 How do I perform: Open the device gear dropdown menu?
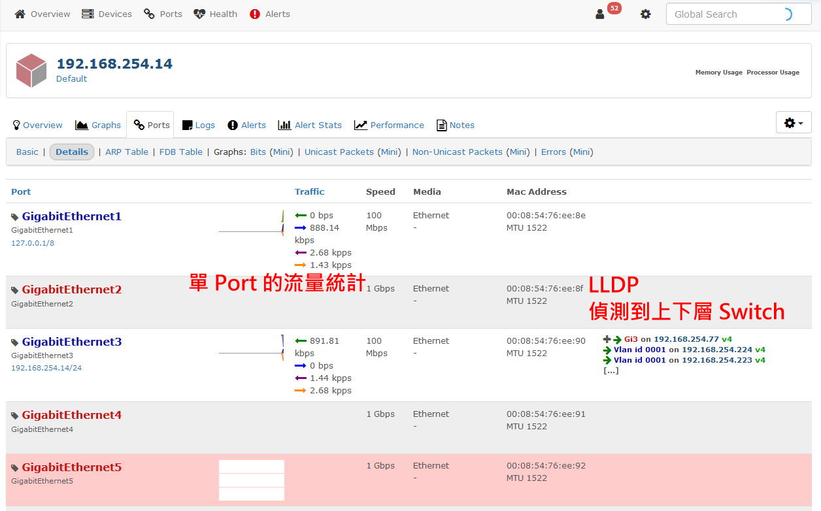point(793,123)
